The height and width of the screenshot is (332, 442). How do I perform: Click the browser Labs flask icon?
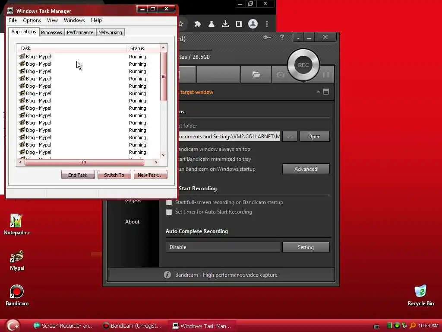tap(211, 24)
